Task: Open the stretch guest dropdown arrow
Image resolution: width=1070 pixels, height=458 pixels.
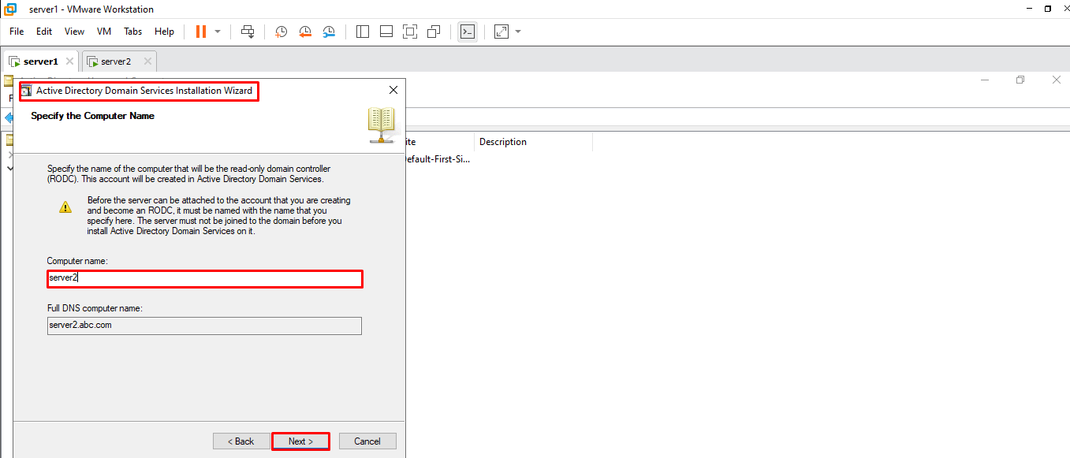Action: (518, 32)
